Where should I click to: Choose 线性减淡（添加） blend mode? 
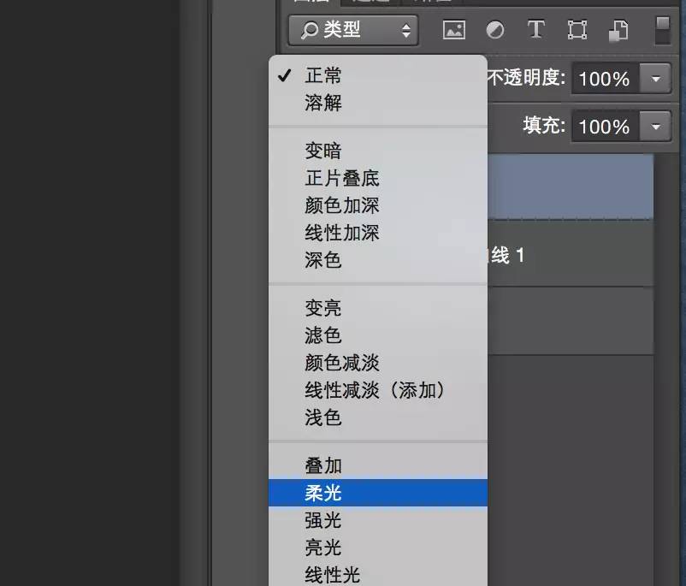pos(375,390)
